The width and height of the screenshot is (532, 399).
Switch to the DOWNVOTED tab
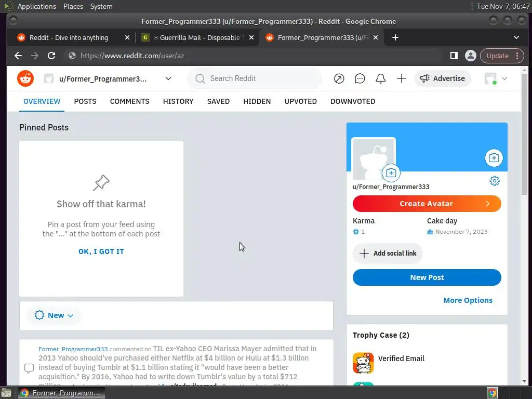click(x=353, y=101)
